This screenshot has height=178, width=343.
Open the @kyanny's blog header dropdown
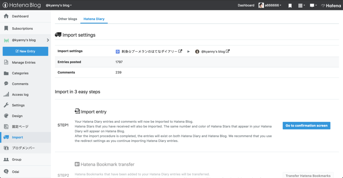click(59, 5)
